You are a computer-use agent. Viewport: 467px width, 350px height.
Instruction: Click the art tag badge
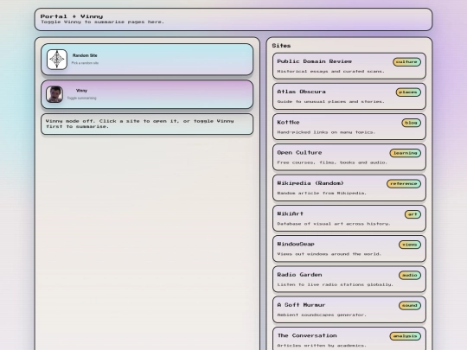tap(413, 214)
